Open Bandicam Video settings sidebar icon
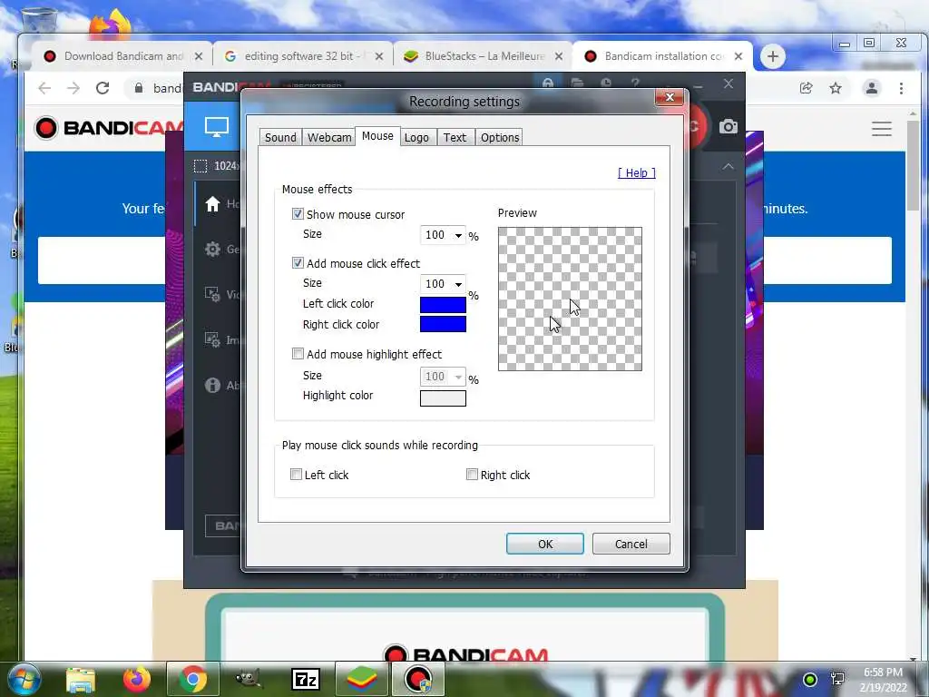Viewport: 929px width, 697px height. pos(212,294)
